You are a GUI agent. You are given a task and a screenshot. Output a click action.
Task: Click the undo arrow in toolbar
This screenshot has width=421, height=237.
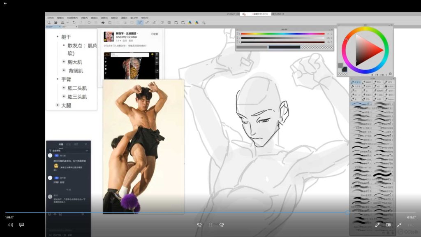(74, 23)
